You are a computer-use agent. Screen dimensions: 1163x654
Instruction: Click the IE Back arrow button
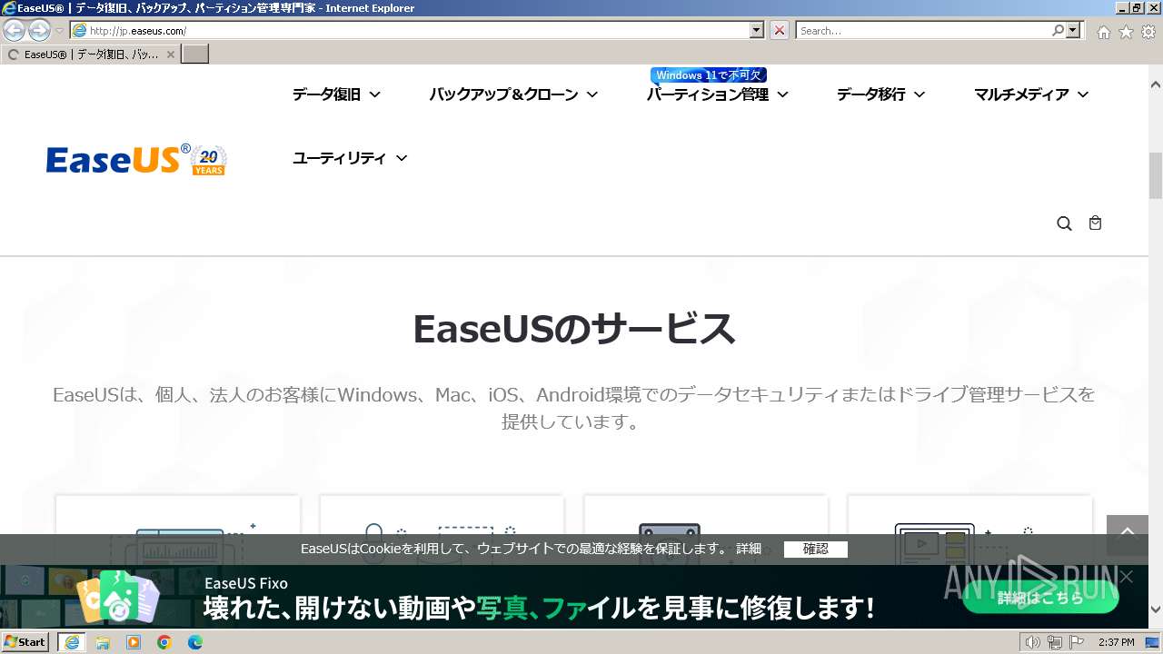[15, 31]
